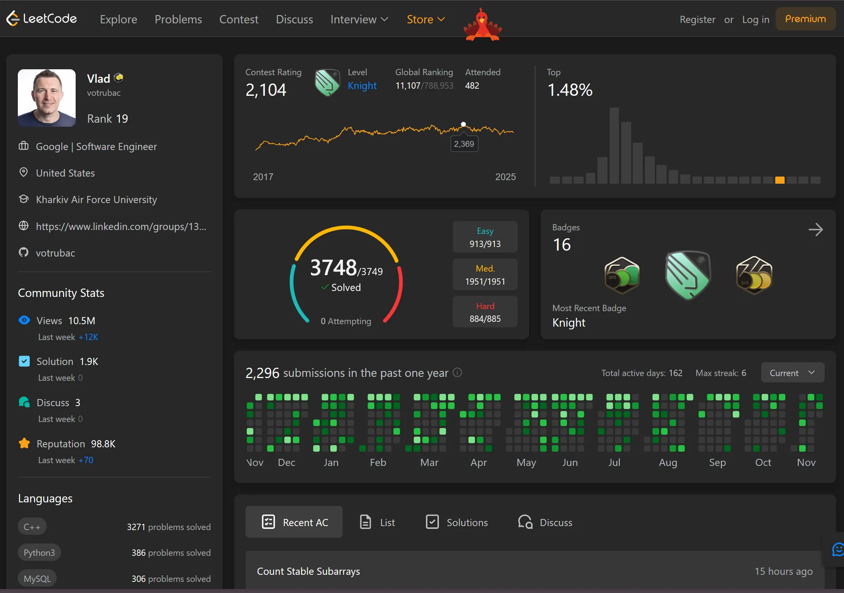Click the Knight badge shield icon
Screen dimensions: 844x593
pos(688,275)
